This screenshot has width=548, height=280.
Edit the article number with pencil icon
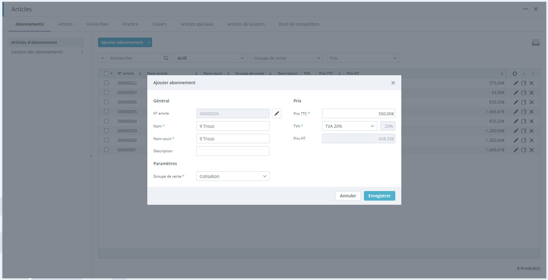[277, 113]
